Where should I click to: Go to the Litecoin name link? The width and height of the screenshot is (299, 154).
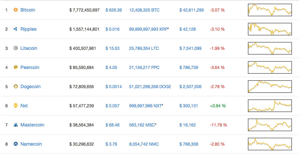tap(29, 48)
